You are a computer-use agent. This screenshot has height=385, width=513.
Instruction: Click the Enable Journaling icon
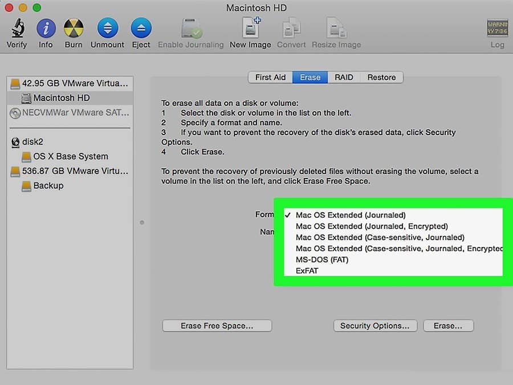point(192,29)
